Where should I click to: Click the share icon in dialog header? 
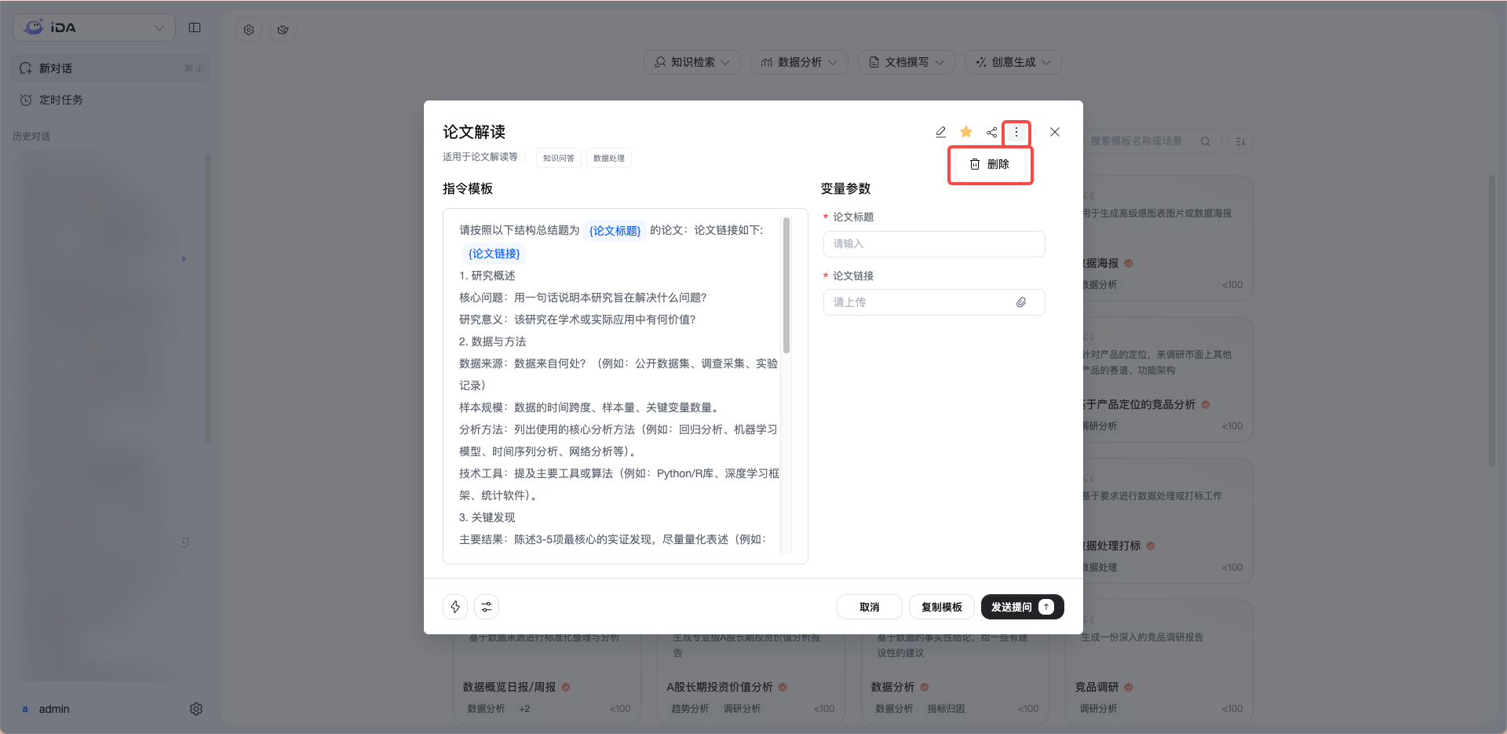tap(992, 132)
